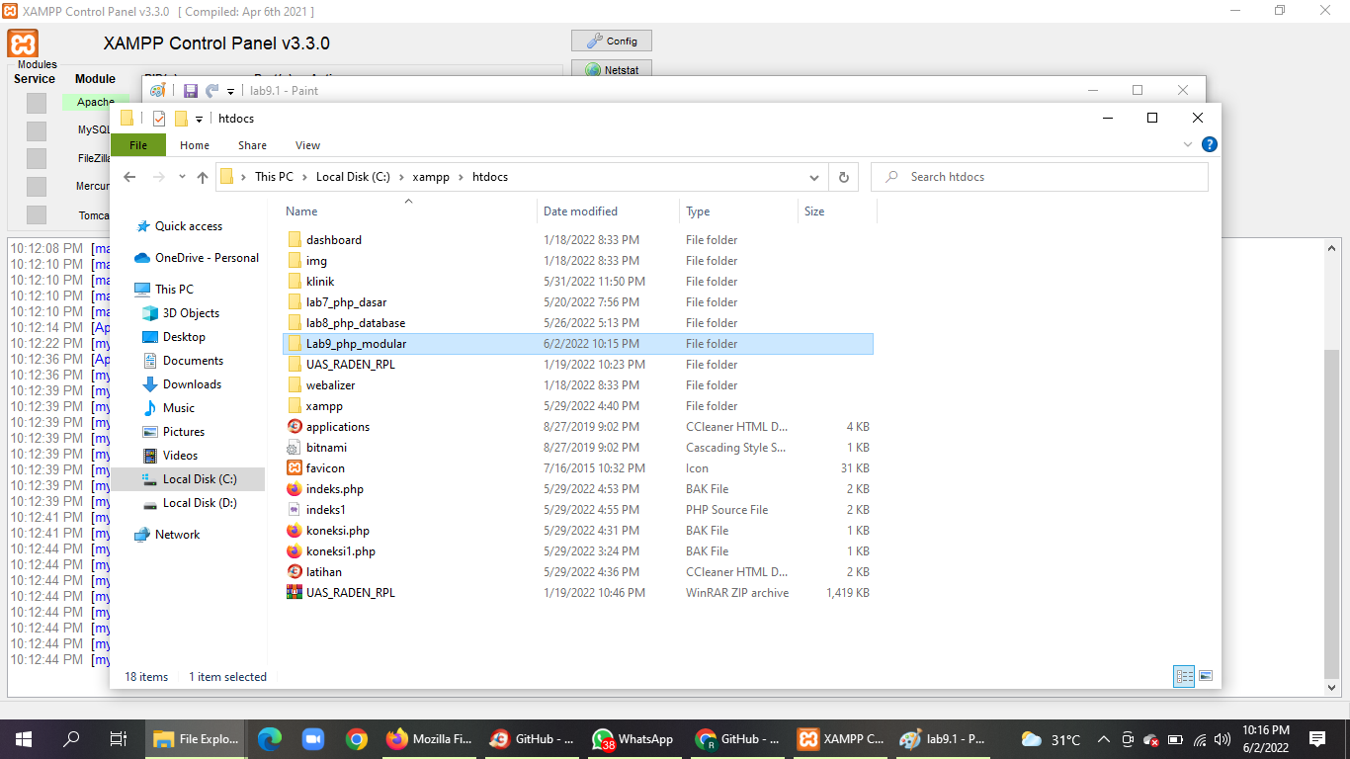This screenshot has height=759, width=1350.
Task: Click the Explorer Back arrow
Action: (129, 177)
